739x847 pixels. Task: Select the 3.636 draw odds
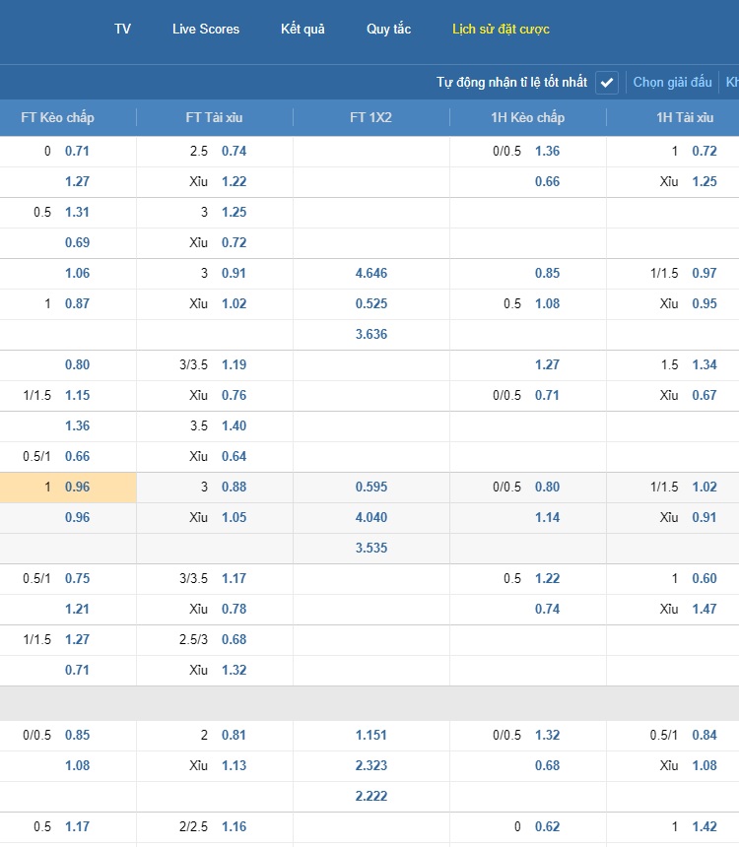click(371, 335)
